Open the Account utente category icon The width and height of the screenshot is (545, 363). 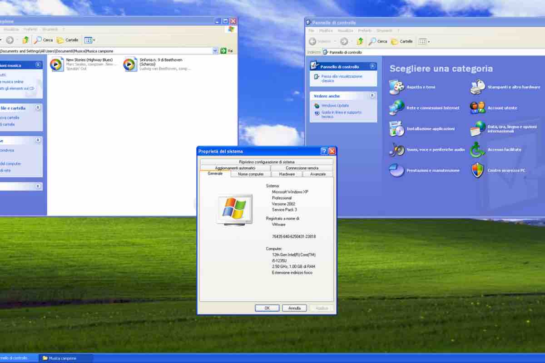[478, 108]
